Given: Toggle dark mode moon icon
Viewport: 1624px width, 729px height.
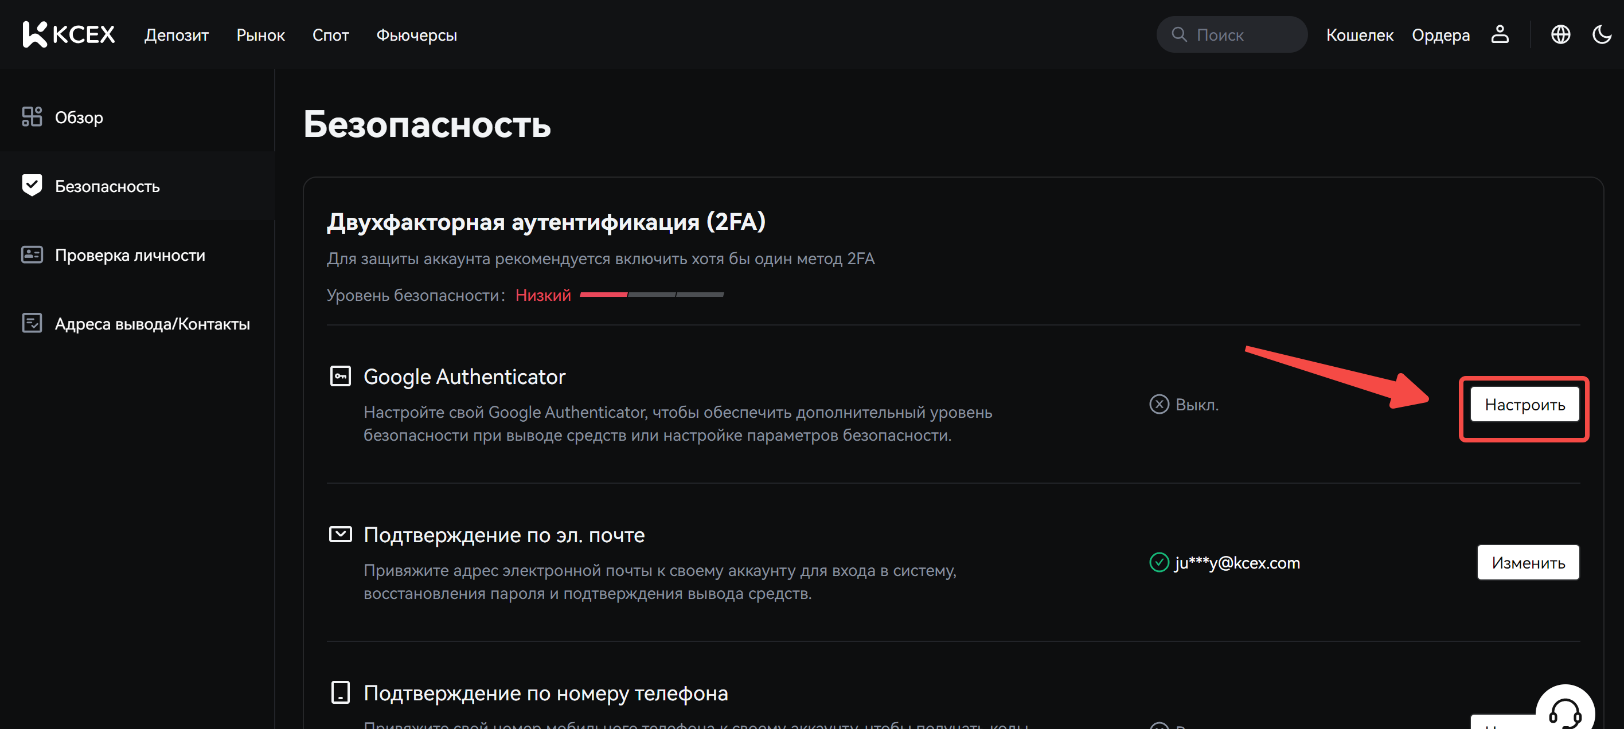Looking at the screenshot, I should (1601, 34).
